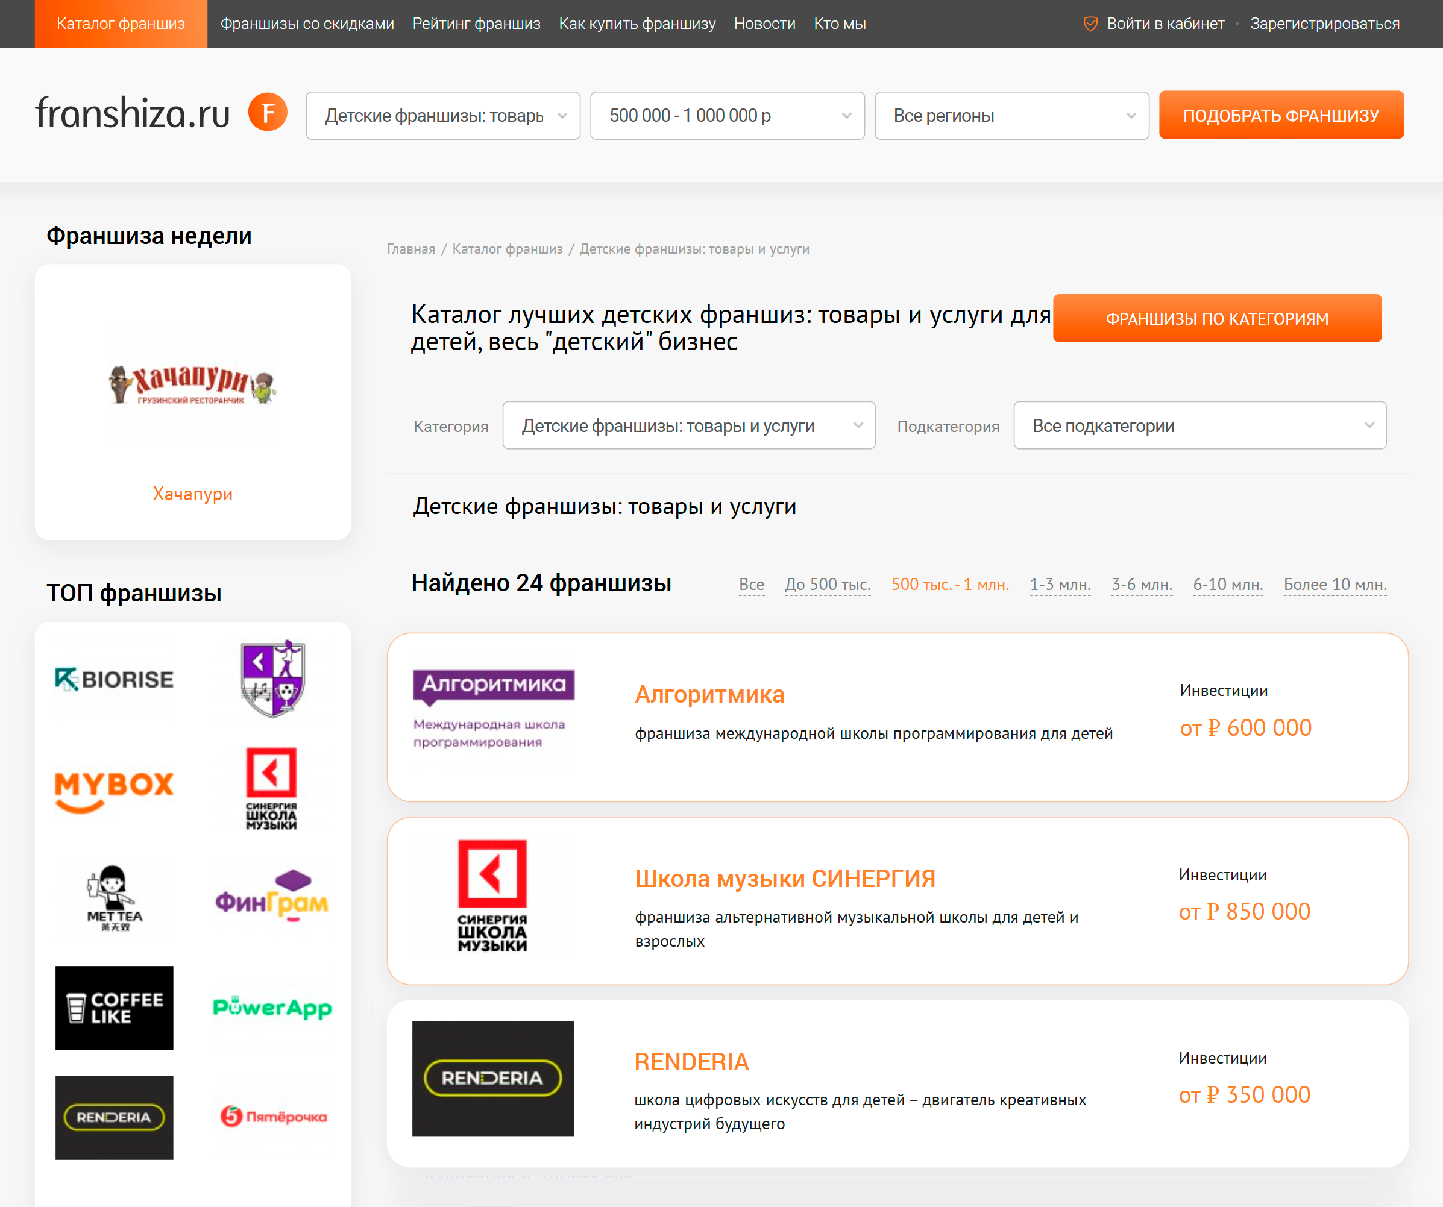Click the shield icon beside Войти в кабинет

(x=1090, y=24)
